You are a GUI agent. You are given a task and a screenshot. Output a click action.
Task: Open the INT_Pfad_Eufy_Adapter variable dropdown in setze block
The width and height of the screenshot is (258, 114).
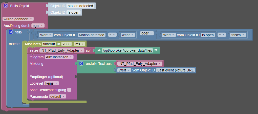(62, 50)
